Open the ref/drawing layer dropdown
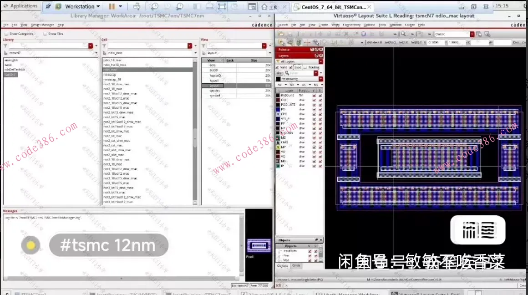Screen dimensions: 528x295 point(320,79)
